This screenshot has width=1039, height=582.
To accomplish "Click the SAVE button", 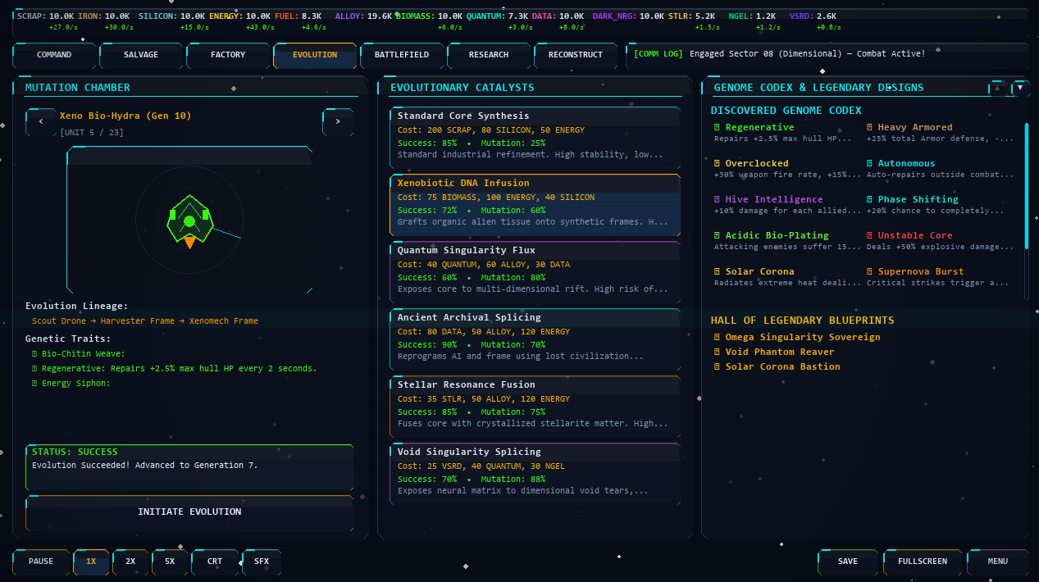I will [x=848, y=562].
